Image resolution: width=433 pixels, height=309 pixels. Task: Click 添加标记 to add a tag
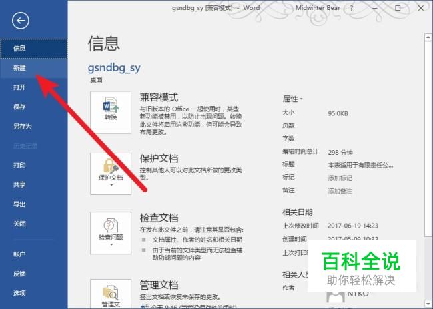340,178
